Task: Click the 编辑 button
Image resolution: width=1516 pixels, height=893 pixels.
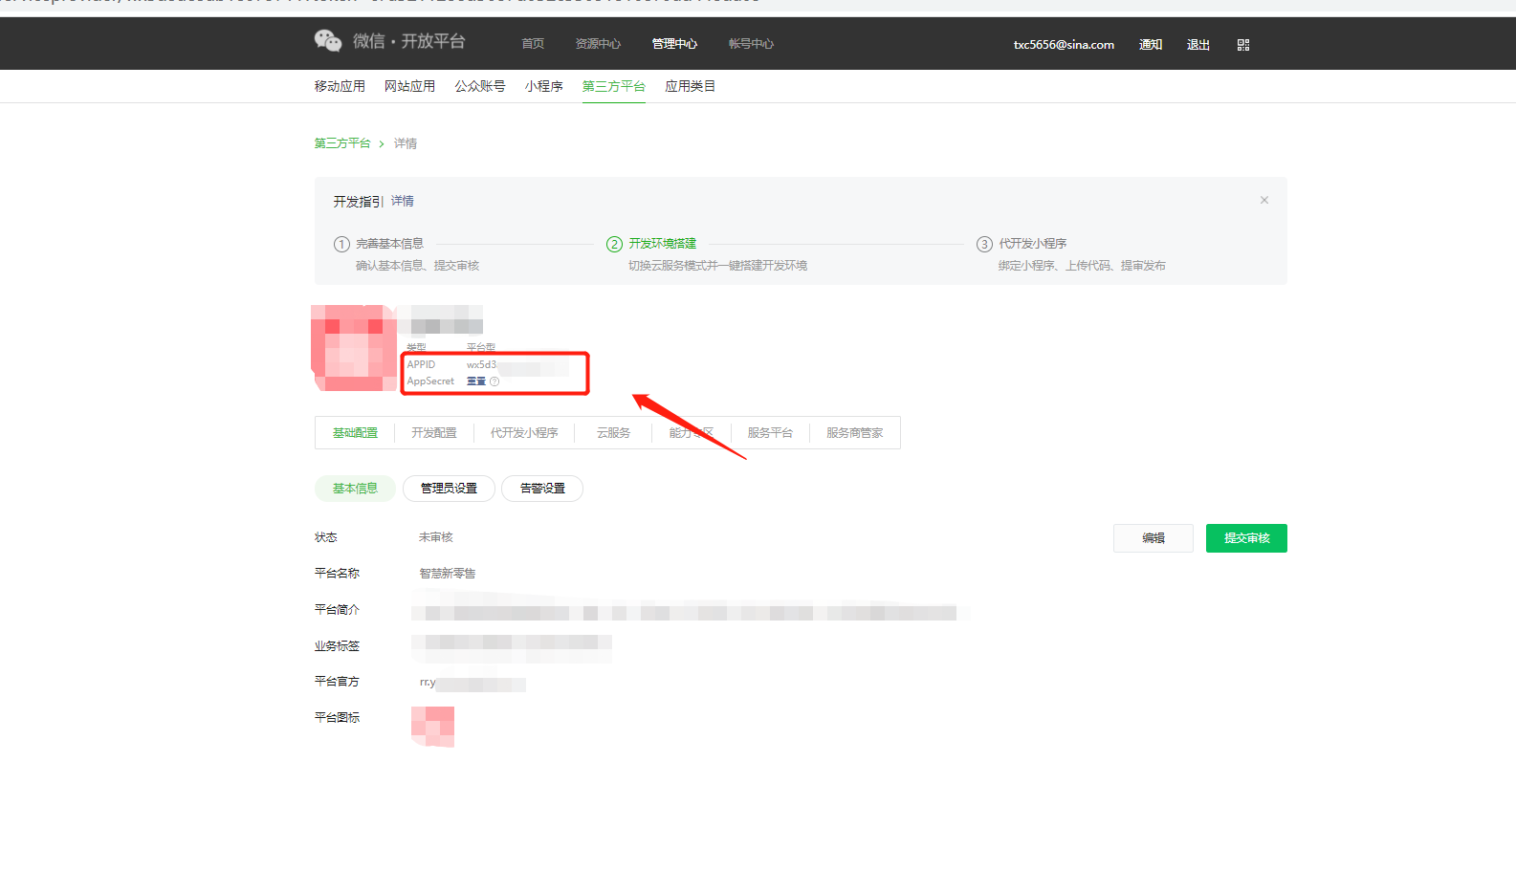Action: 1153,538
